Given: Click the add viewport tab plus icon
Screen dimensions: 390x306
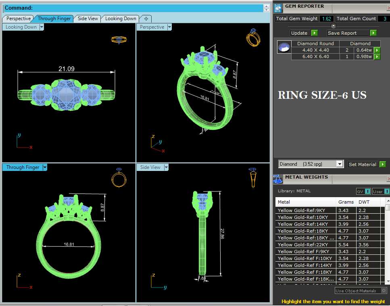Looking at the screenshot, I should coord(146,19).
